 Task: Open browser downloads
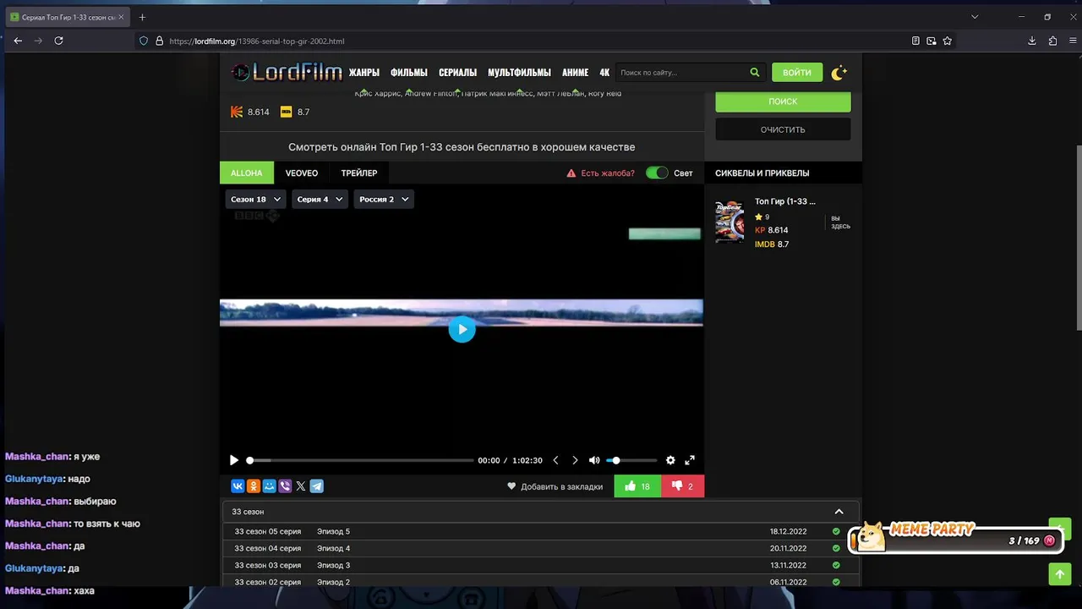point(1032,41)
